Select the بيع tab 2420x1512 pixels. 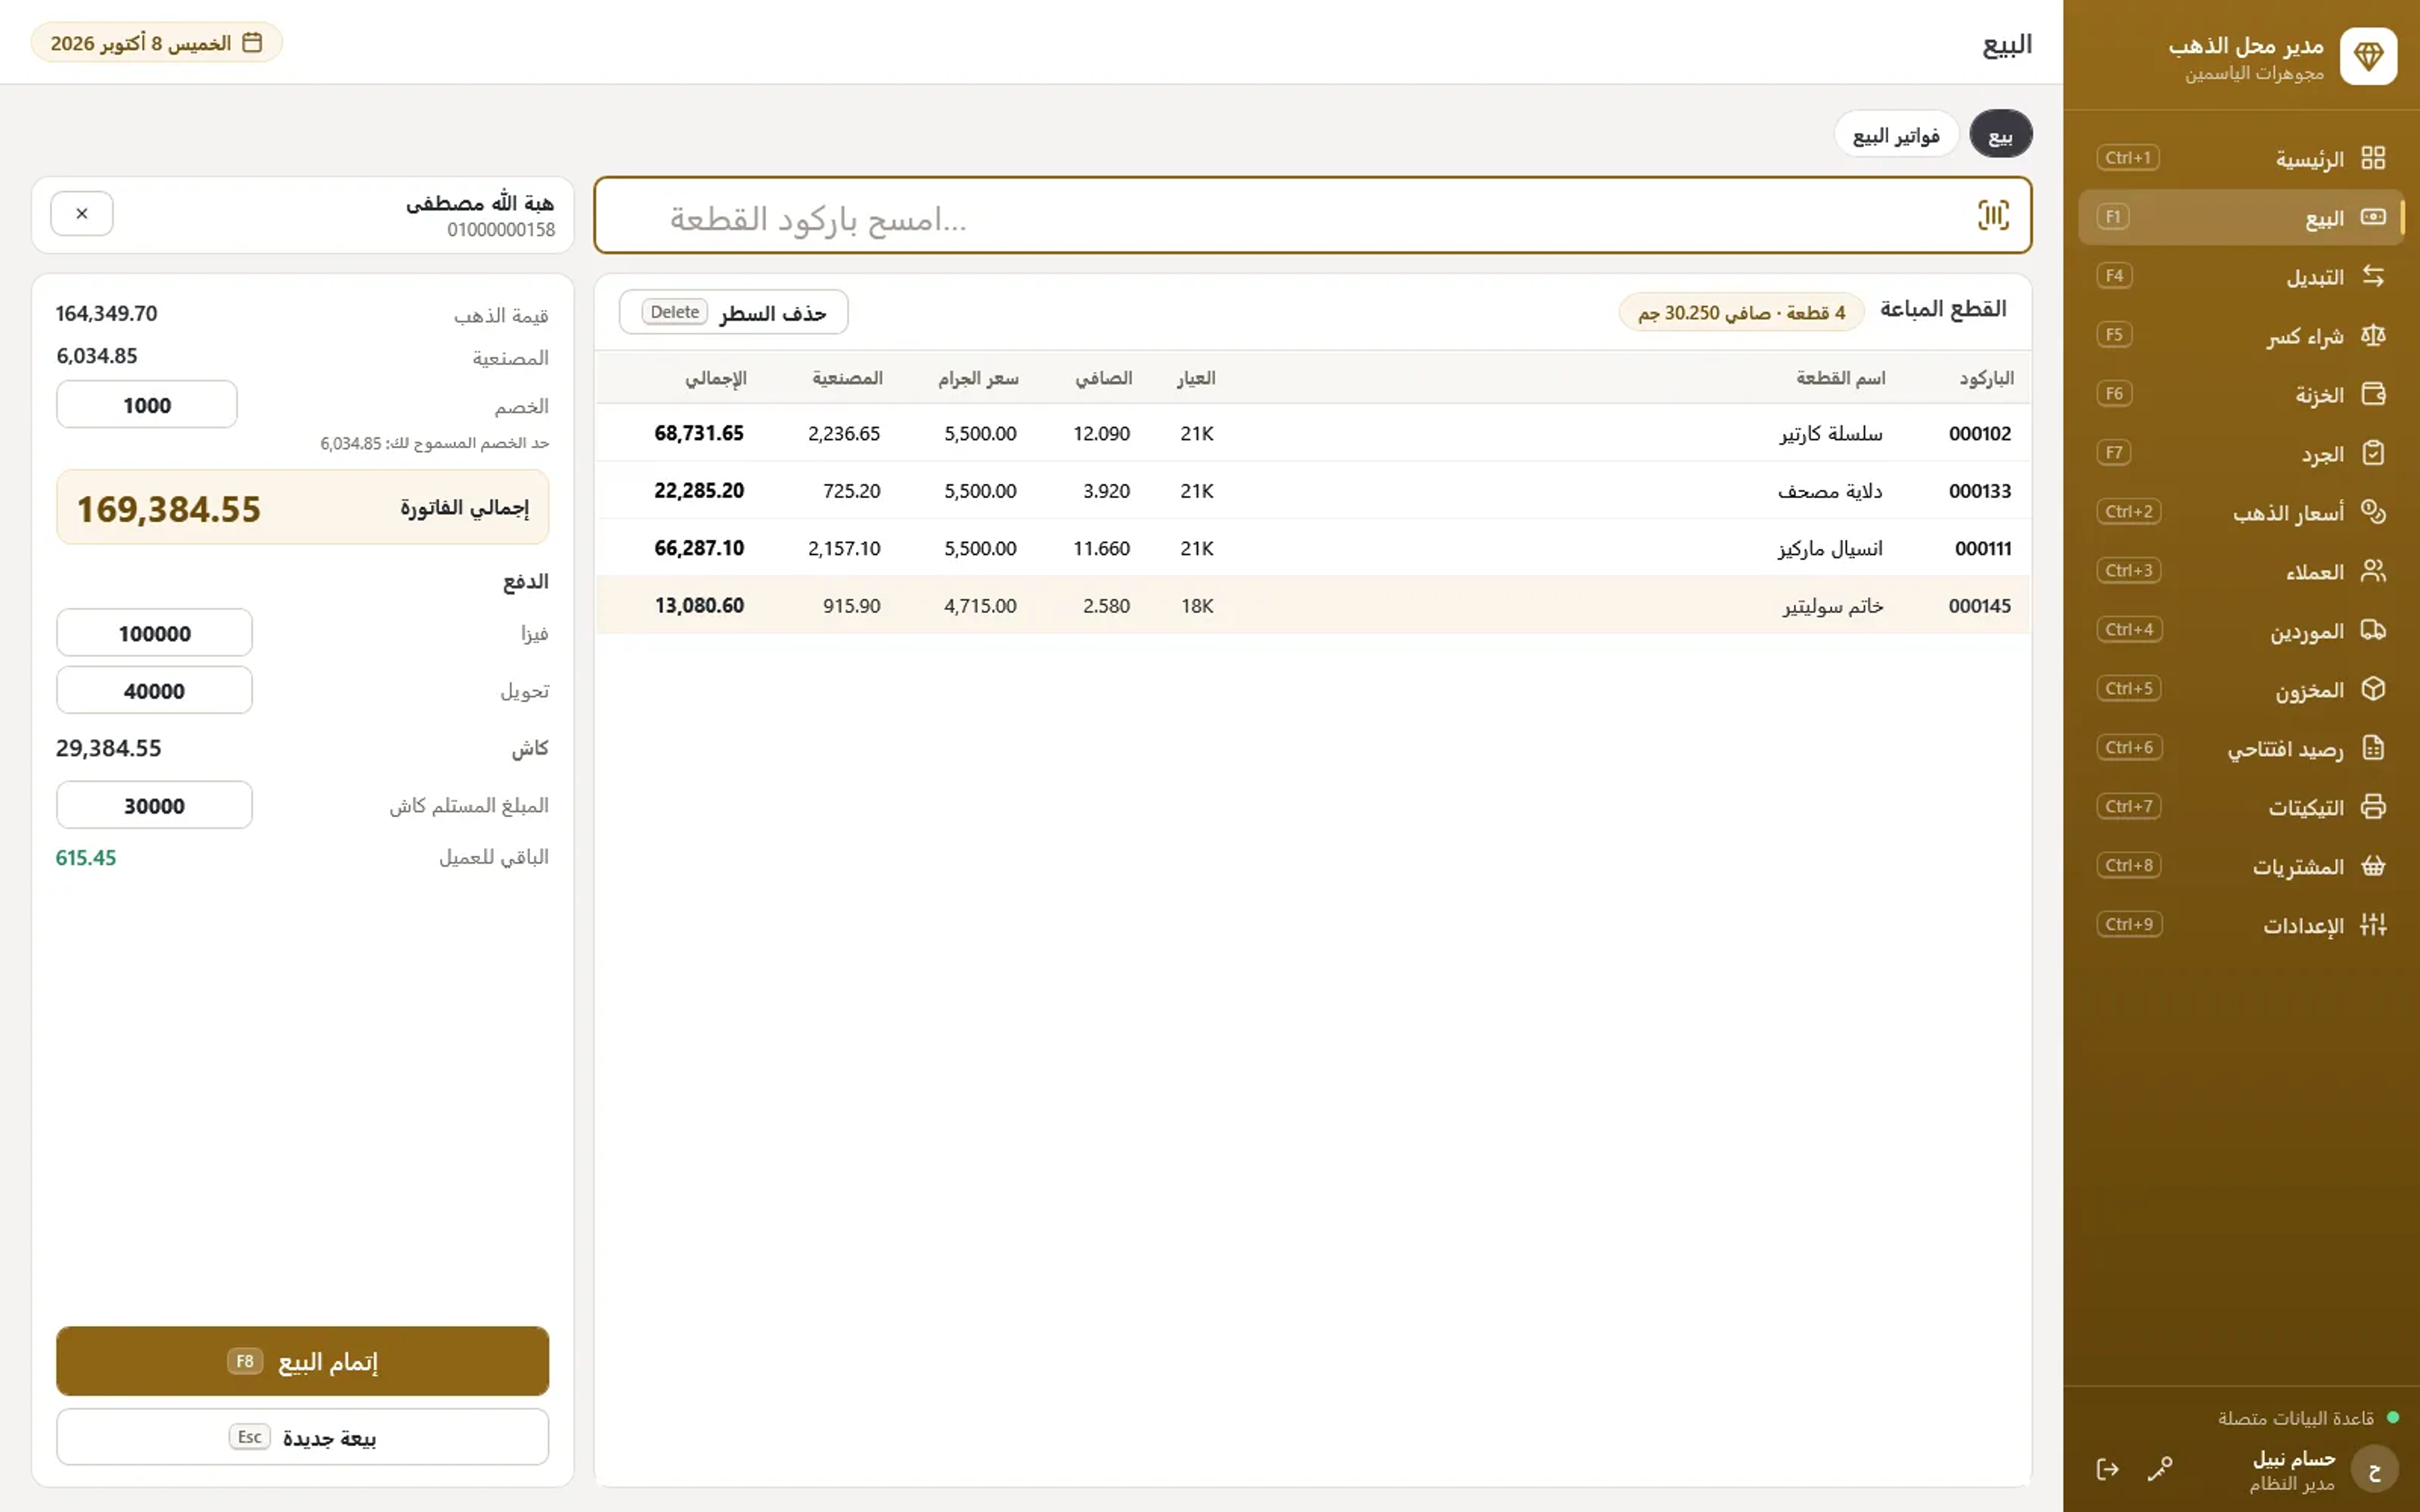click(2001, 135)
